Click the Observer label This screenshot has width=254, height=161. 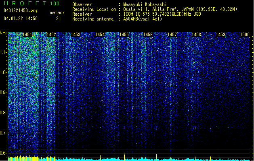click(82, 4)
